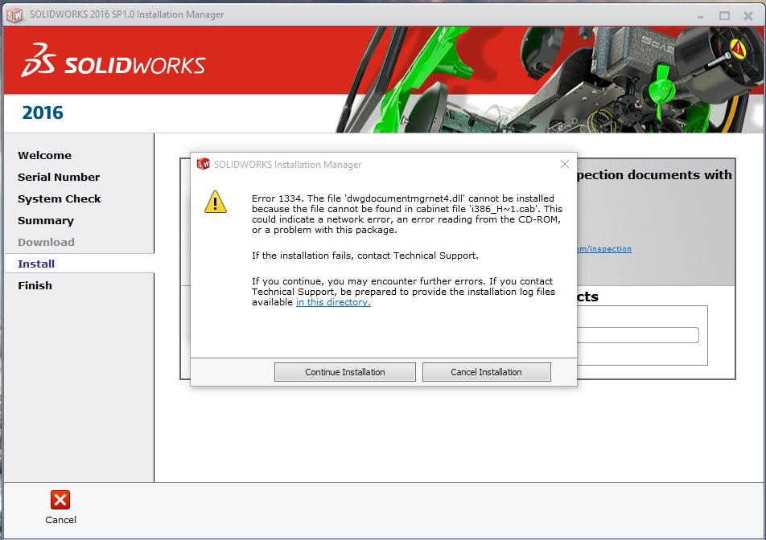Close the main Installation Manager window
The width and height of the screenshot is (766, 540).
(748, 15)
